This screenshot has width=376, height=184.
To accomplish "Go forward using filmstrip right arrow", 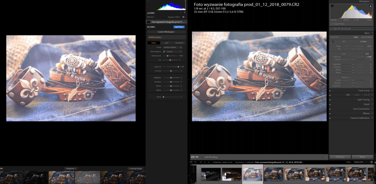I will 208,162.
